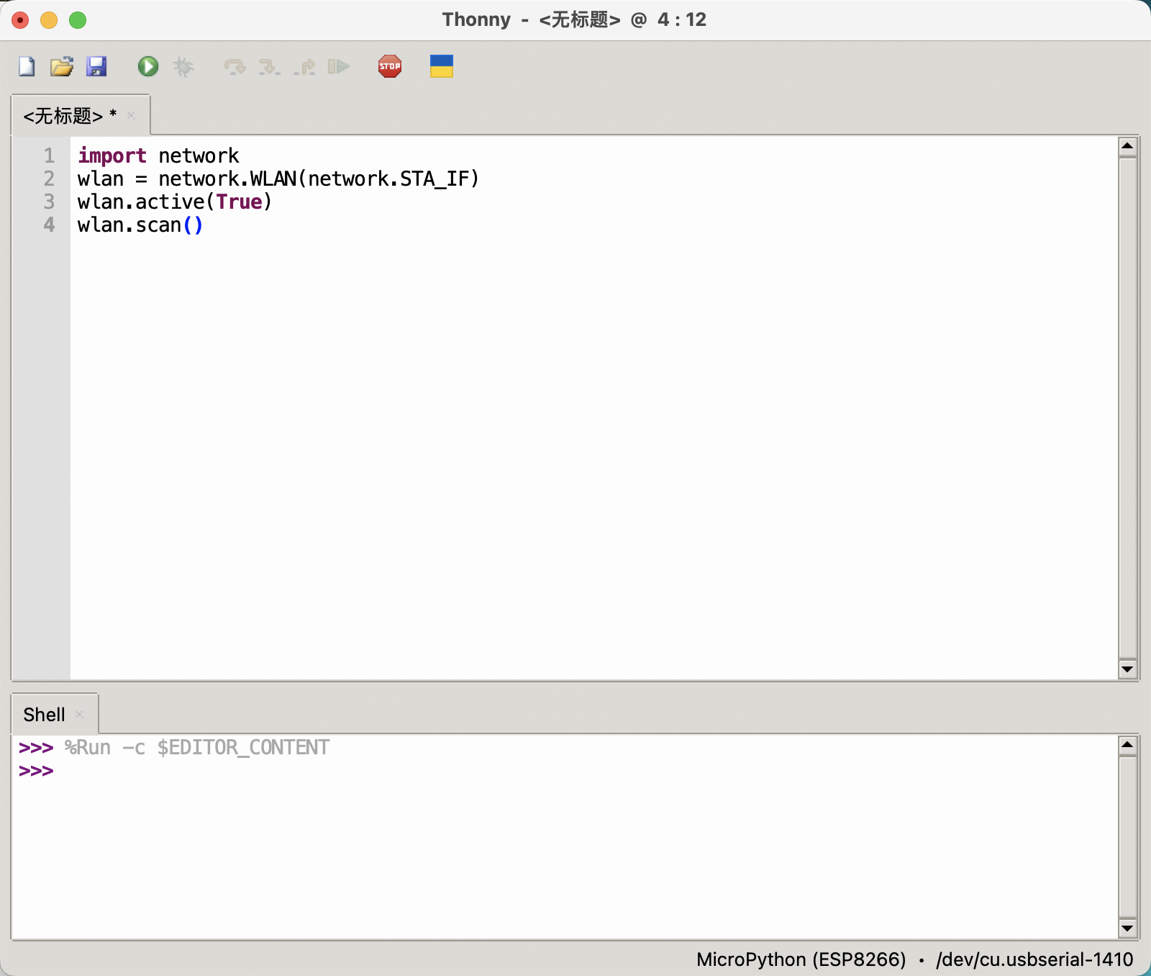Switch to the Shell tab

click(45, 714)
